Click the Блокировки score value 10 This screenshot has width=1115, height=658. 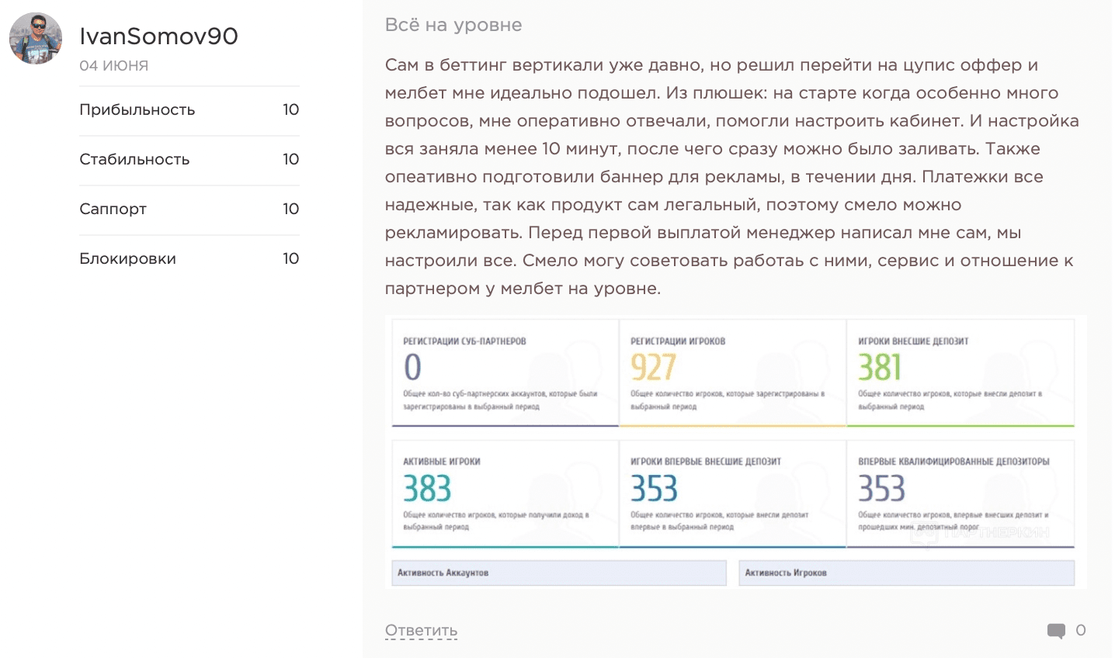point(291,259)
